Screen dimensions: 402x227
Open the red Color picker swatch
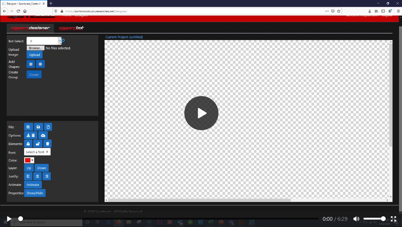(x=29, y=160)
